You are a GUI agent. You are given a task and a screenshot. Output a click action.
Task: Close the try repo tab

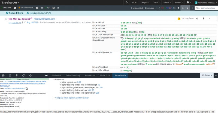click(x=58, y=8)
